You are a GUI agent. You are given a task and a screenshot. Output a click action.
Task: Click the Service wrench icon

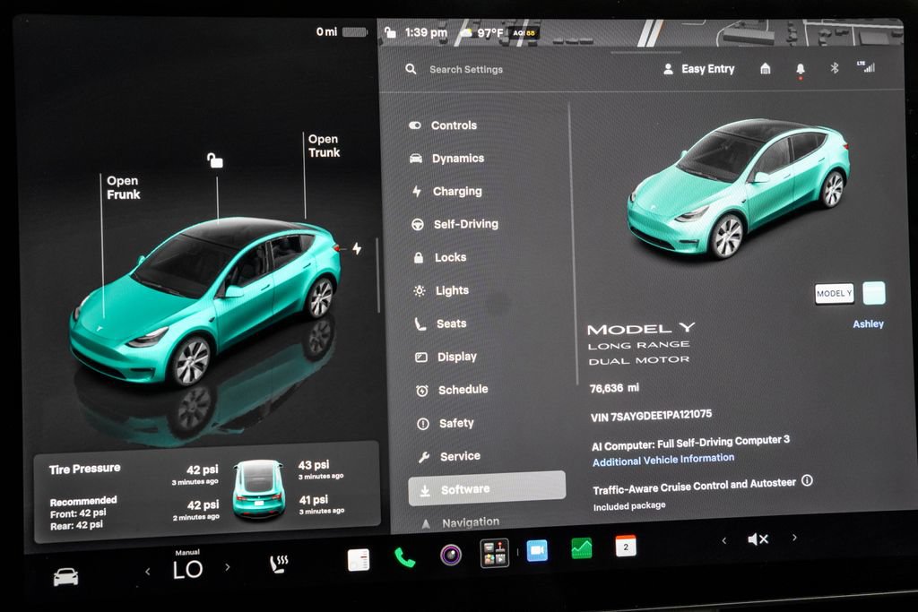(x=424, y=458)
